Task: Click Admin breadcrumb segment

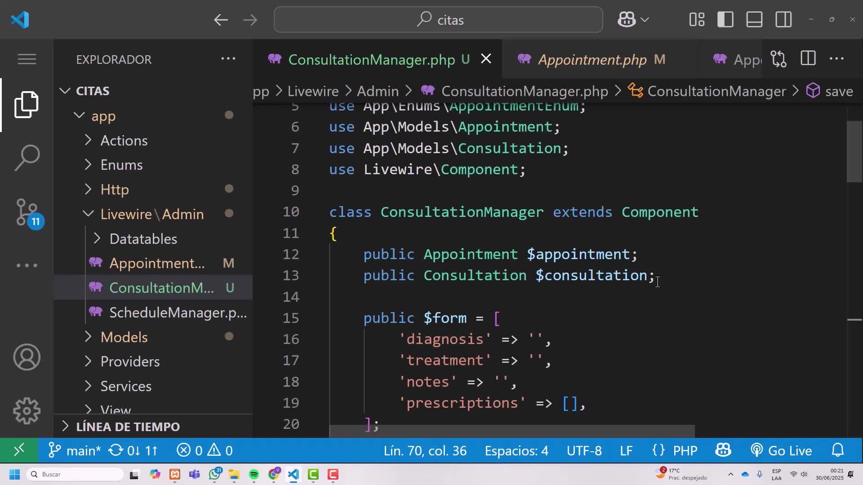Action: tap(378, 91)
